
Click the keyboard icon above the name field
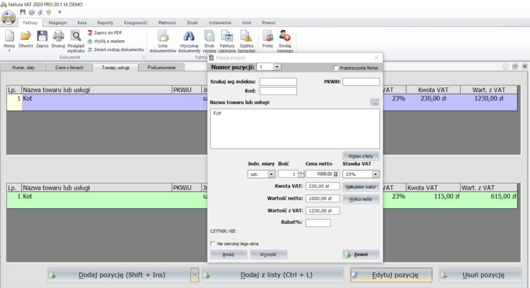coord(375,102)
